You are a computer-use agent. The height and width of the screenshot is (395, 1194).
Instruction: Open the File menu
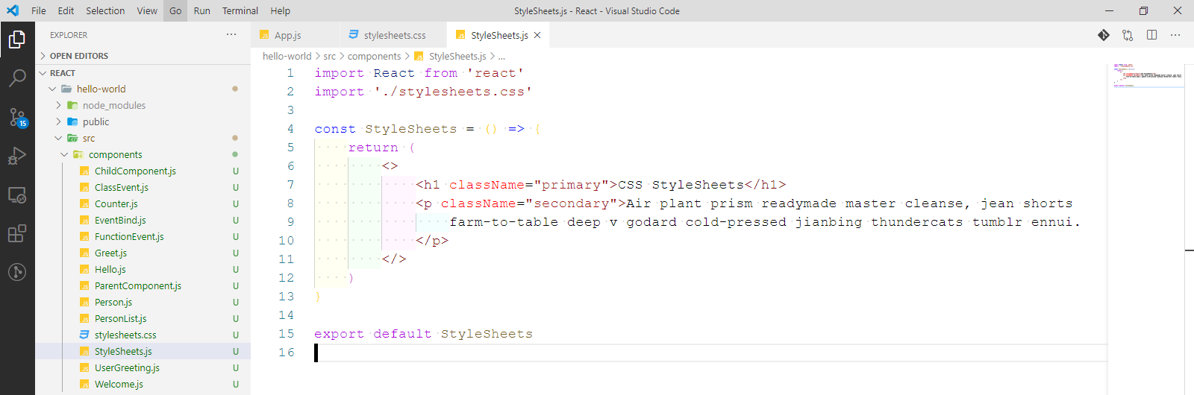(39, 10)
